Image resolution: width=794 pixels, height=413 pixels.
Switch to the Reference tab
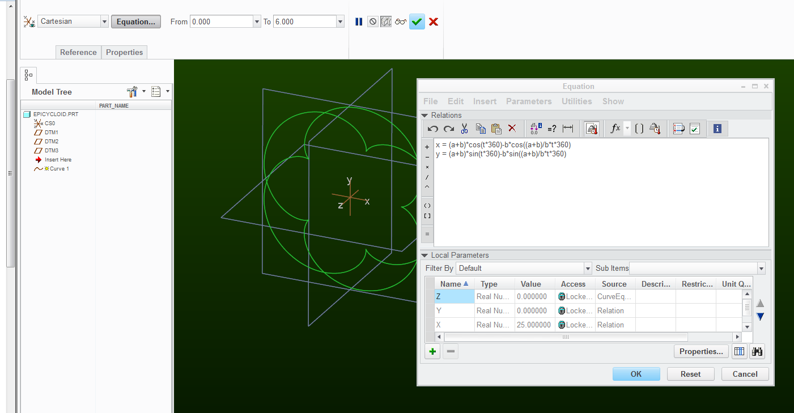pyautogui.click(x=78, y=52)
